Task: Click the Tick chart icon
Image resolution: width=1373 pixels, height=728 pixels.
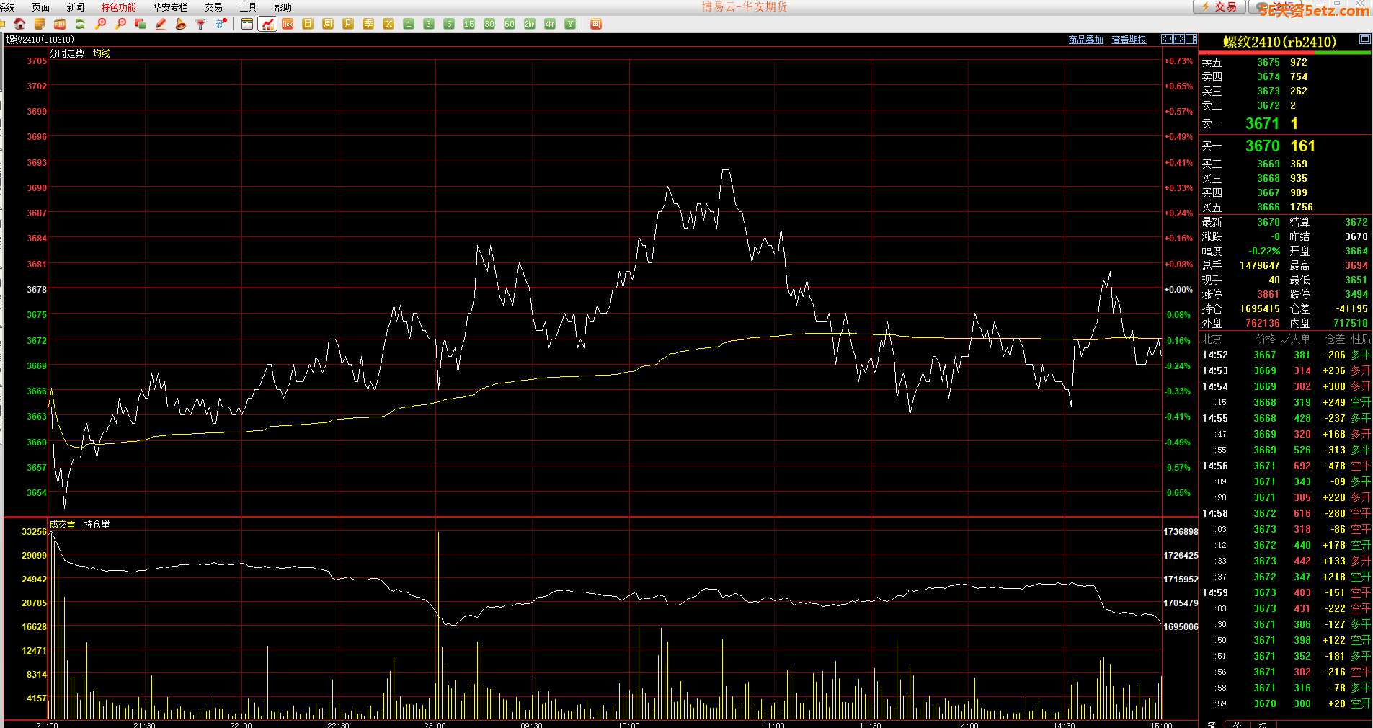Action: pos(288,24)
